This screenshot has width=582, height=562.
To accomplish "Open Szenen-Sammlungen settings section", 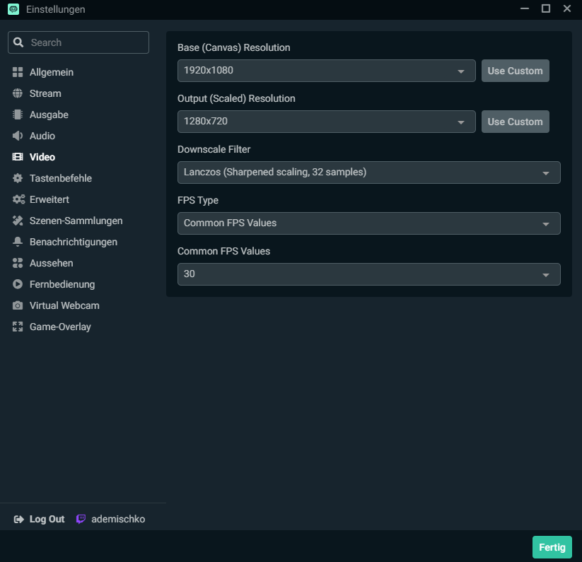I will (x=76, y=221).
